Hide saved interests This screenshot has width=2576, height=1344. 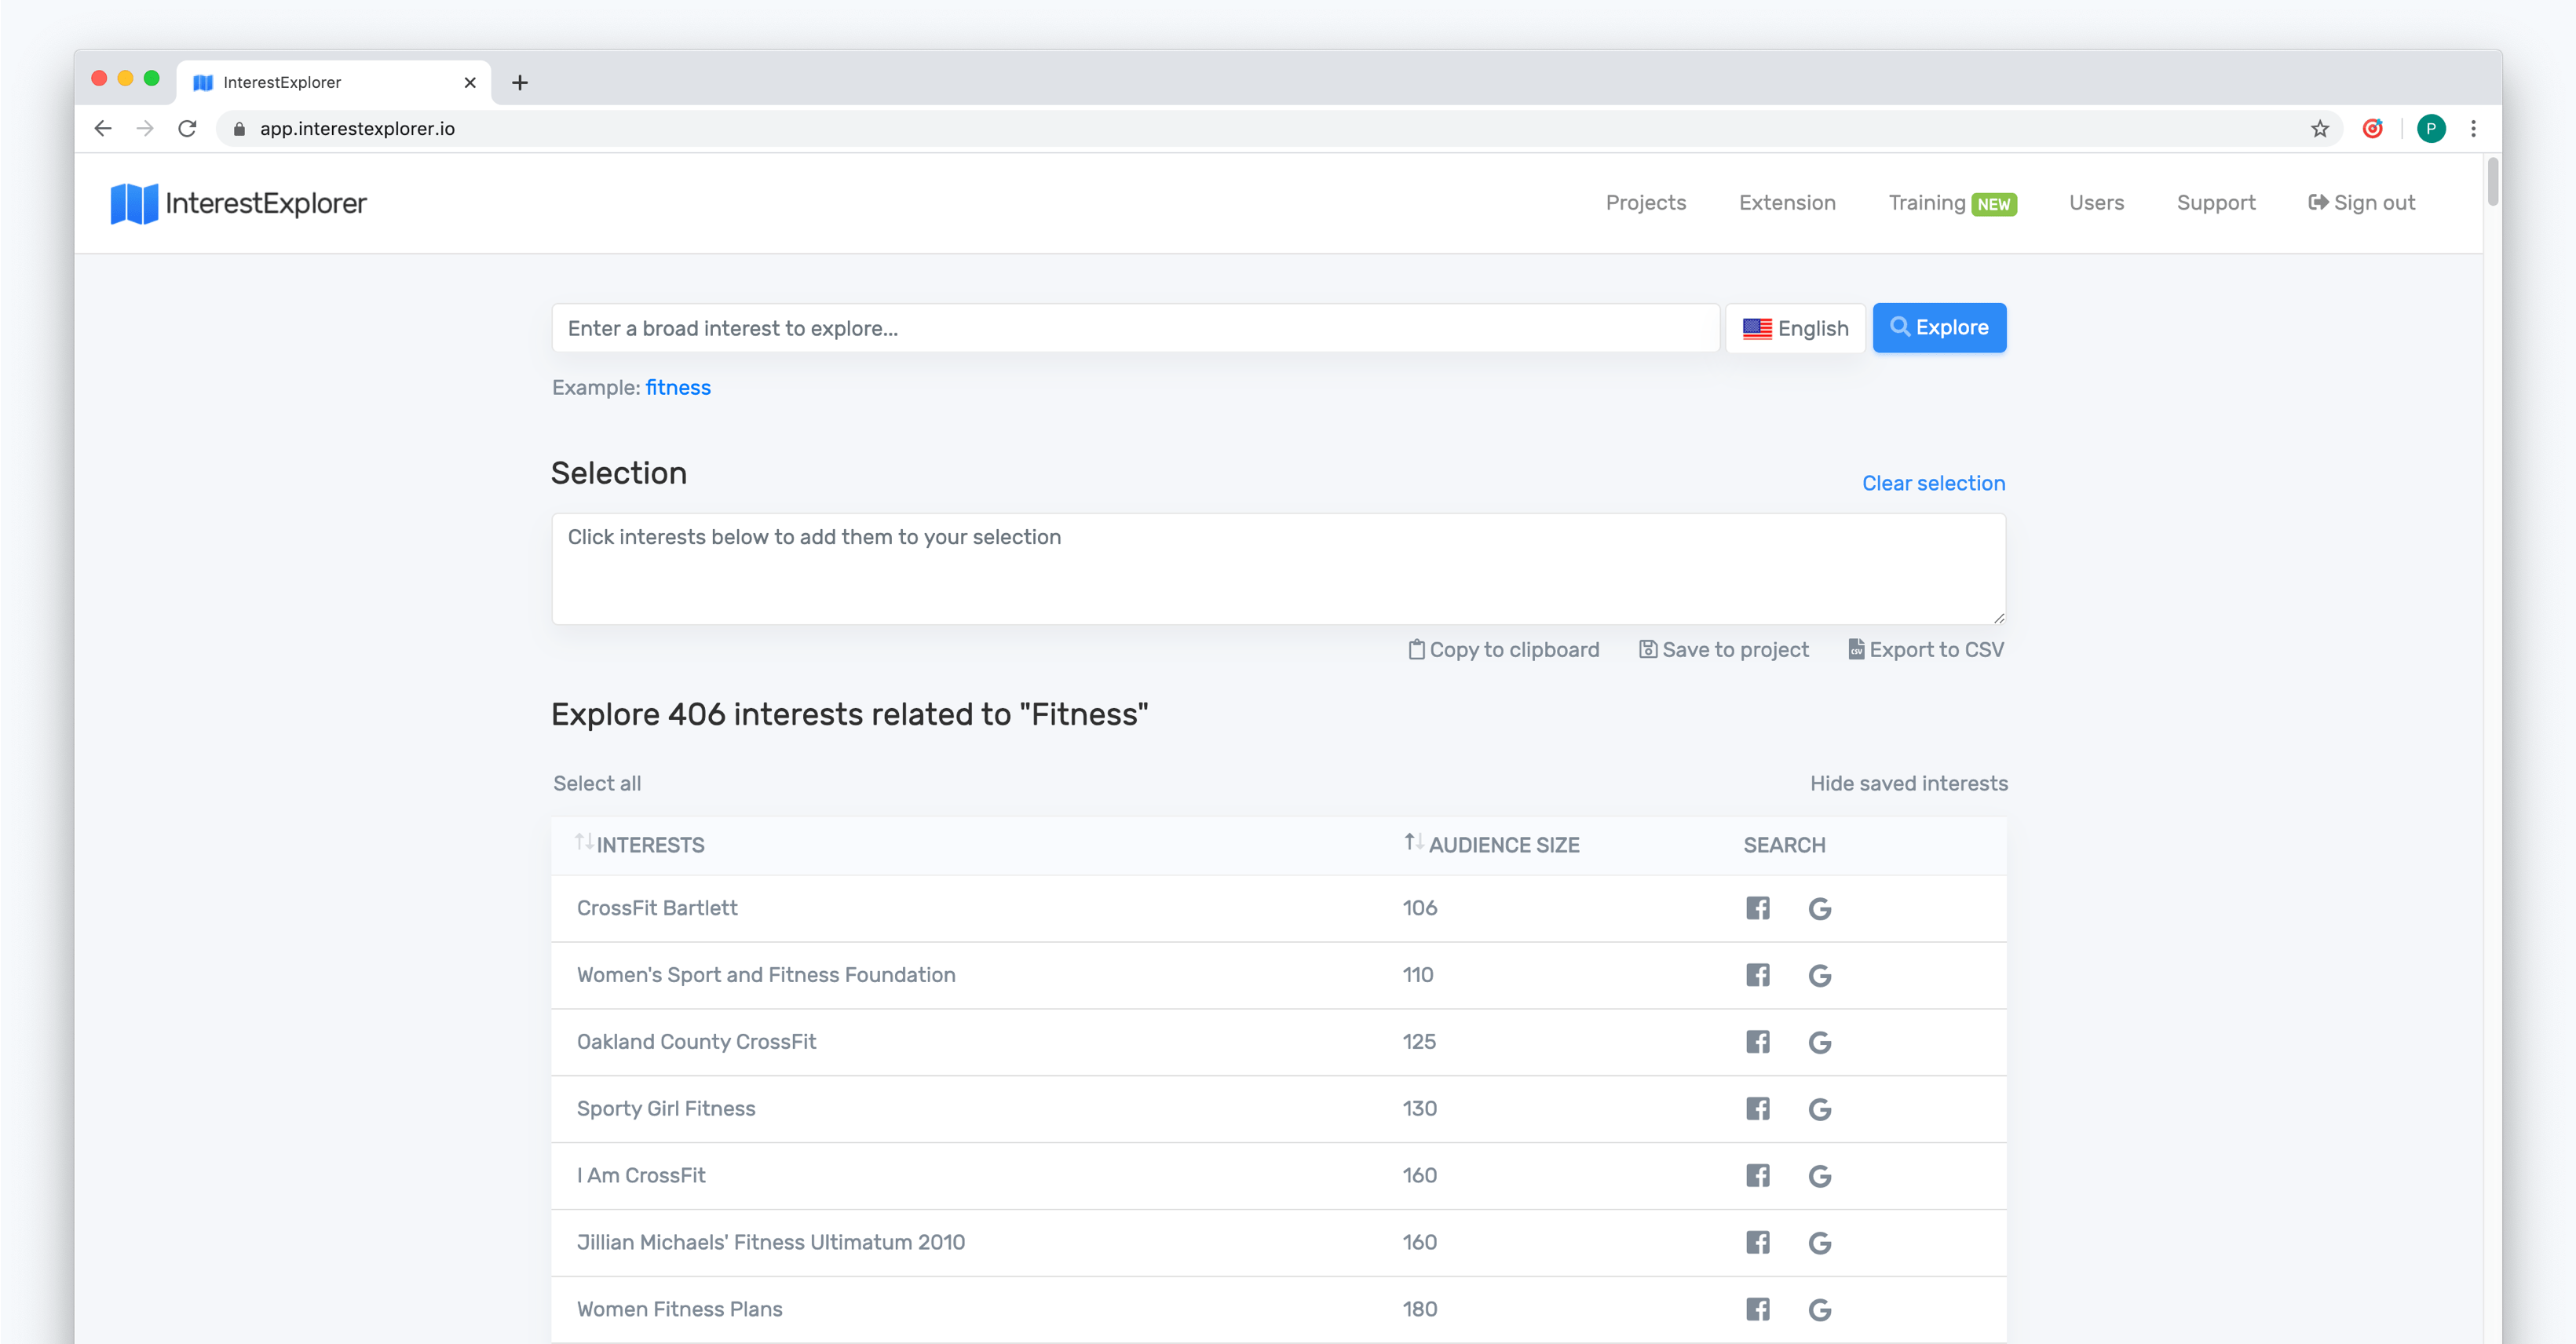pos(1908,784)
